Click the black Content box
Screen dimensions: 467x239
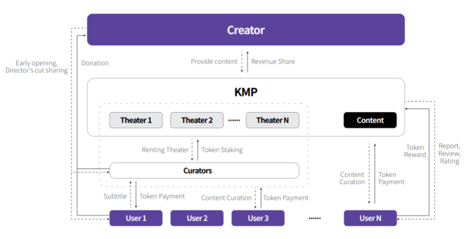[x=370, y=120]
